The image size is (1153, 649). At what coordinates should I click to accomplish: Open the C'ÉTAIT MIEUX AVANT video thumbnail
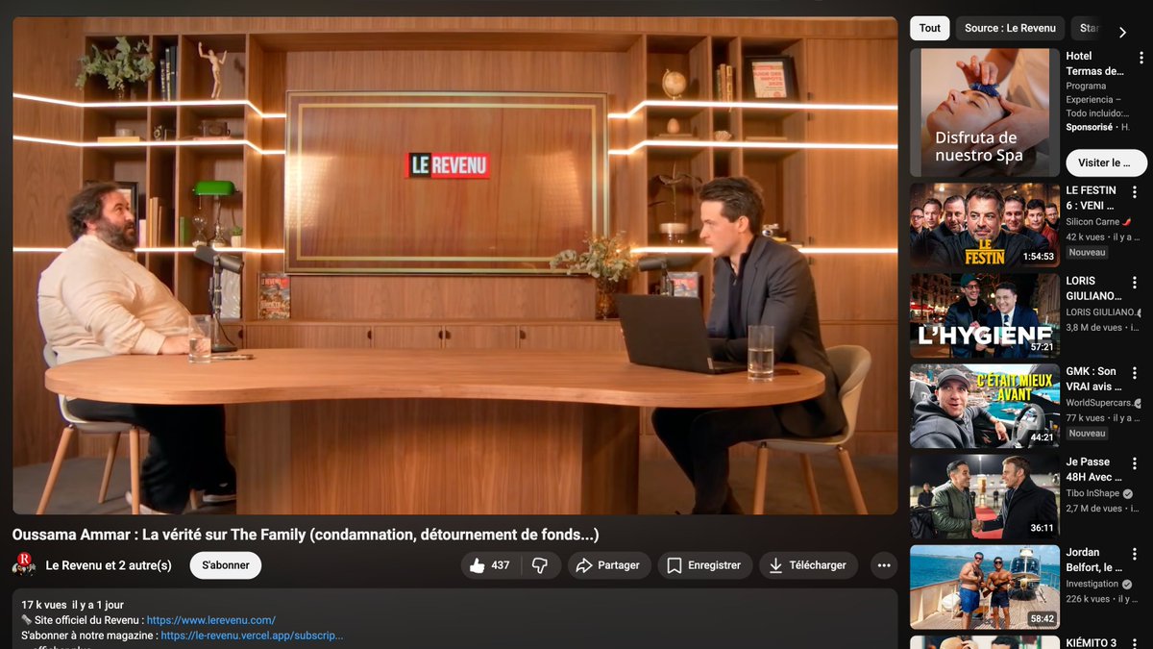coord(985,407)
